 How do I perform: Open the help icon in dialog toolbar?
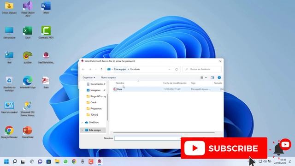tap(219, 77)
